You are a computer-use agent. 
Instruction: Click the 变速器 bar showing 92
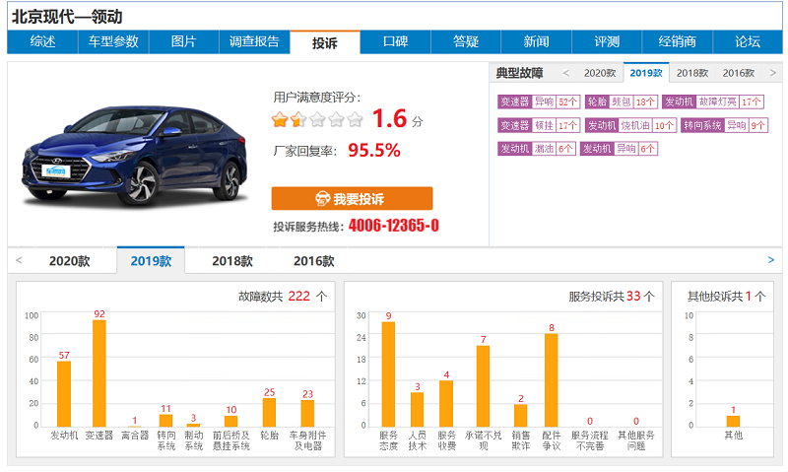click(x=99, y=373)
